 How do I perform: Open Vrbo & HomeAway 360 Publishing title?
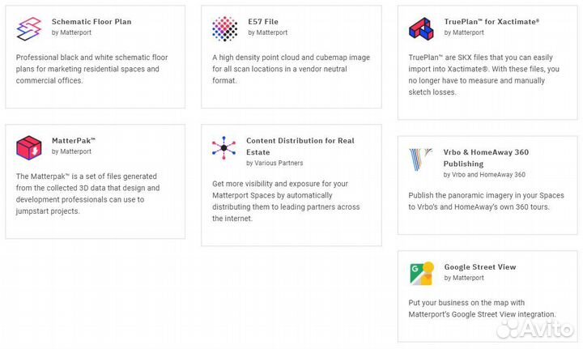pyautogui.click(x=484, y=157)
